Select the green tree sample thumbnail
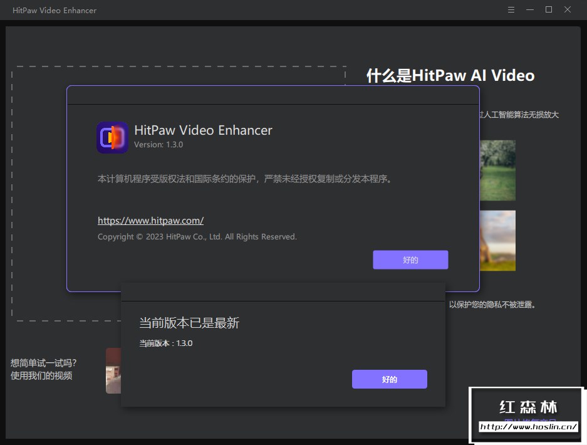The width and height of the screenshot is (587, 445). [x=497, y=170]
